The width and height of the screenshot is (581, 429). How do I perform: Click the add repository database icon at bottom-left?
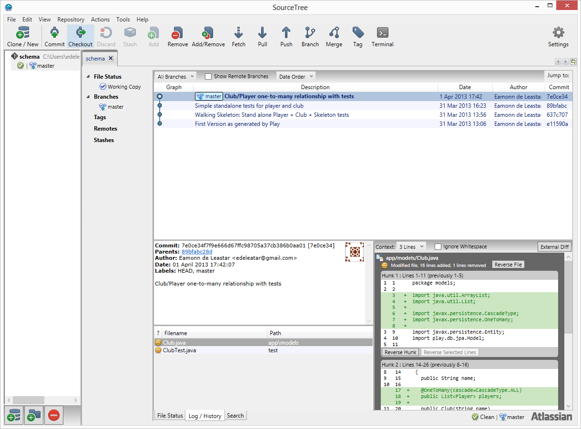(x=14, y=416)
